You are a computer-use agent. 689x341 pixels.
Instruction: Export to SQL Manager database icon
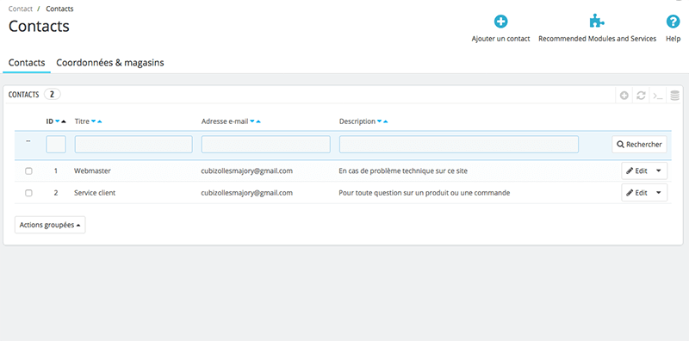coord(675,96)
